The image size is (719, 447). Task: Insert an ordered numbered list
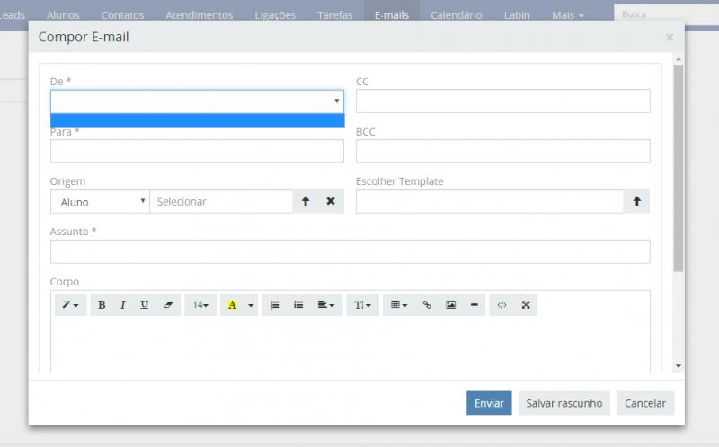[x=274, y=305]
